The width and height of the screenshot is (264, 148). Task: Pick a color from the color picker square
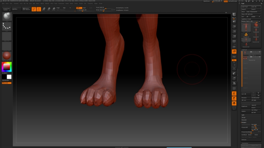click(x=7, y=67)
